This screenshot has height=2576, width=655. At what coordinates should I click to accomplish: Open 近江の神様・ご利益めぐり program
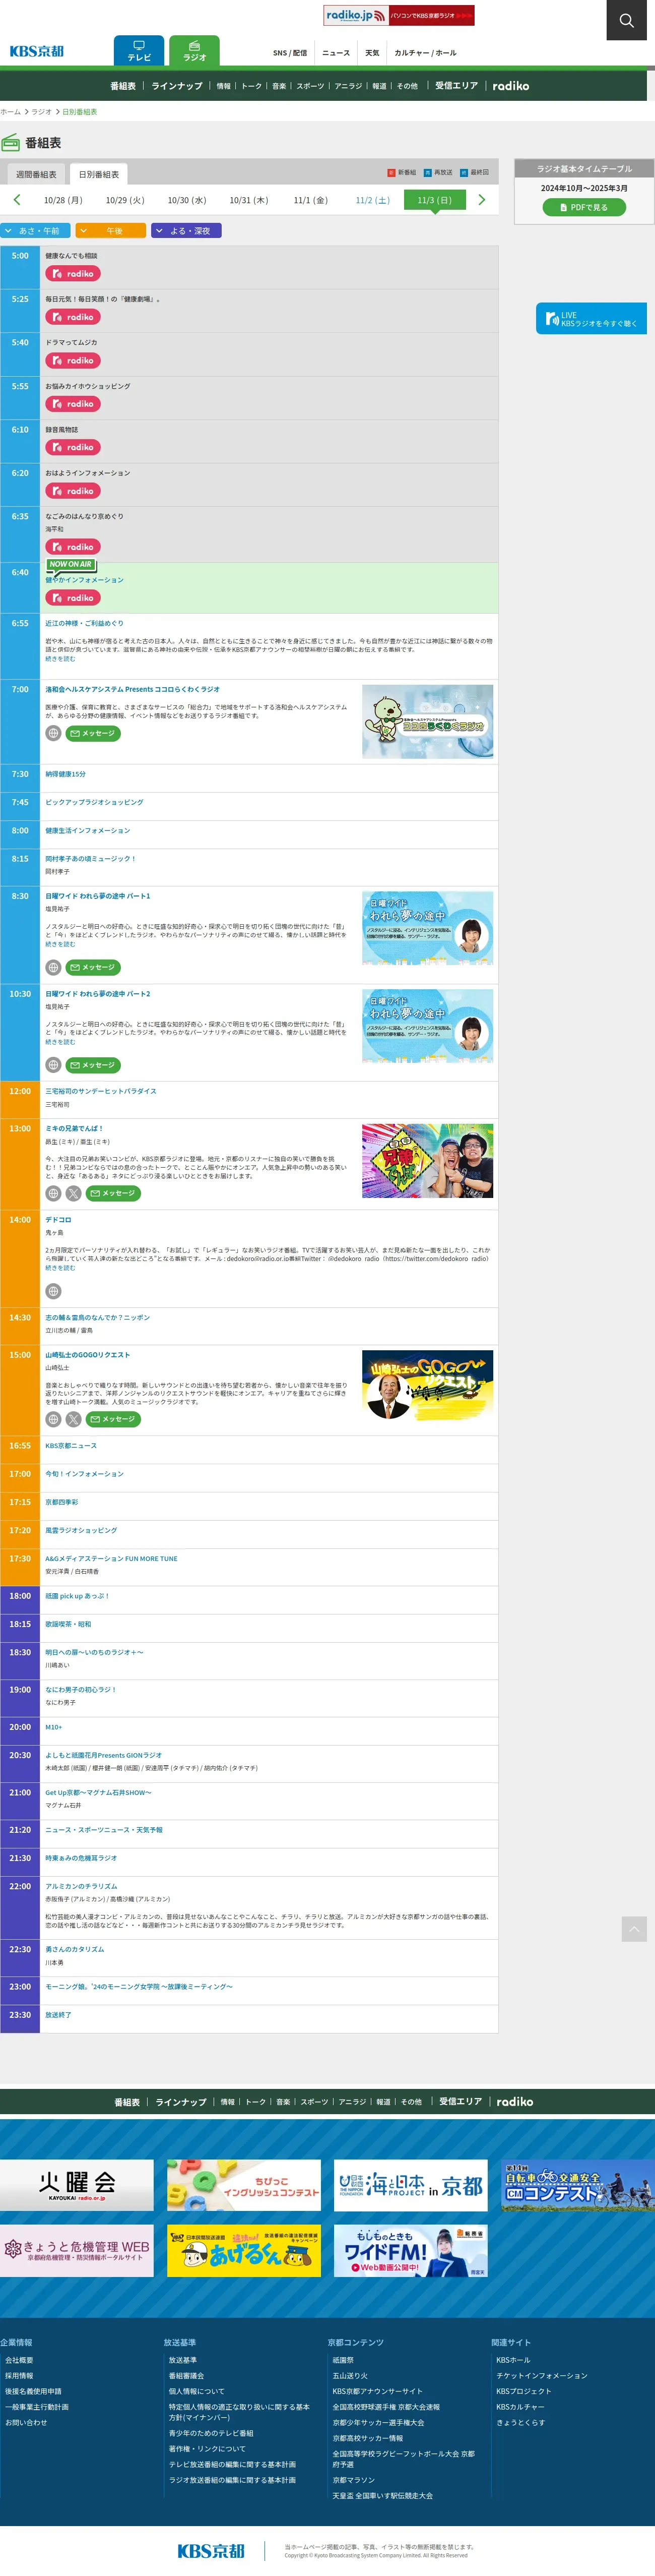(84, 623)
